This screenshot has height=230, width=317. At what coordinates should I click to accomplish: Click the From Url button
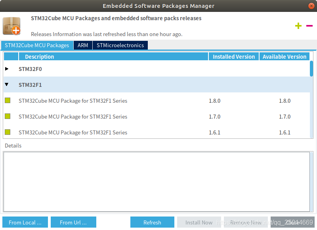(x=73, y=222)
